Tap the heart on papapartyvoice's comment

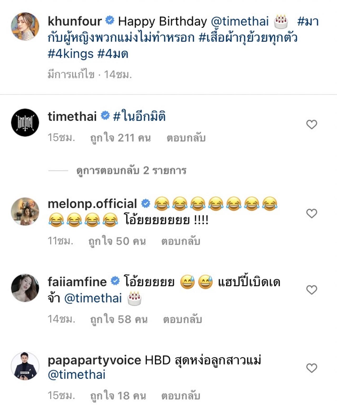311,368
